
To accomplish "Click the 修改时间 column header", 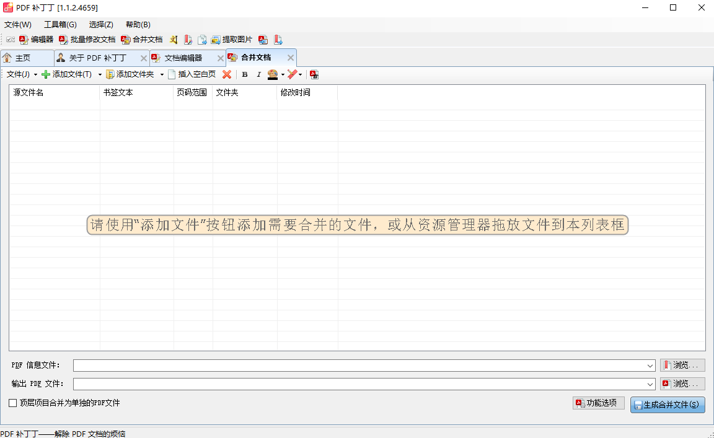I will 307,92.
